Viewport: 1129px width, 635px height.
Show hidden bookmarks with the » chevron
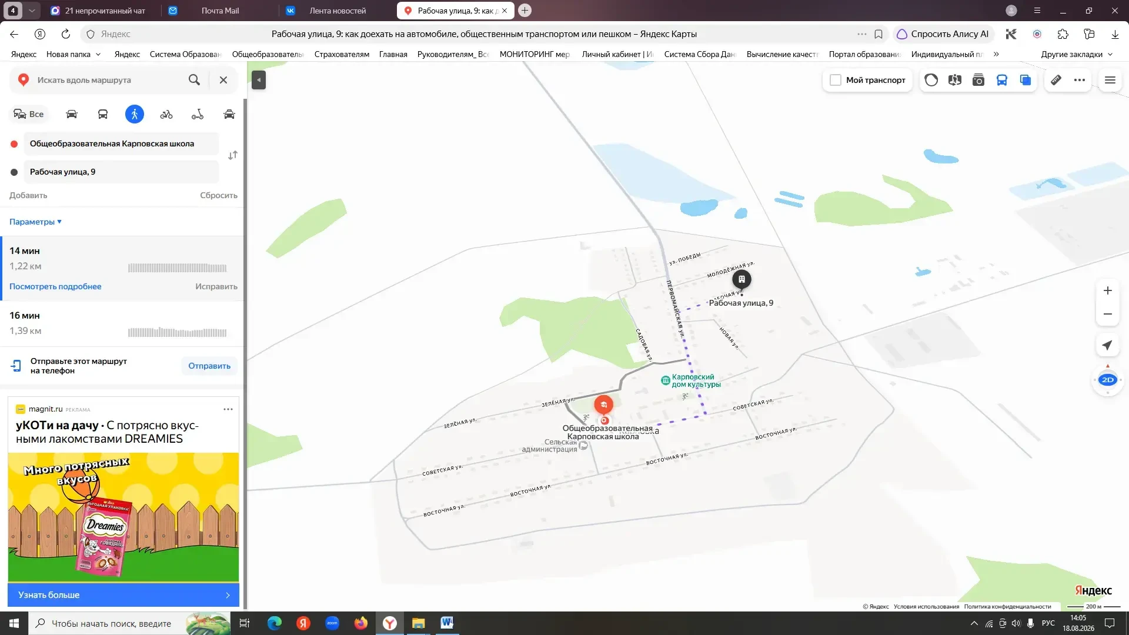[996, 54]
